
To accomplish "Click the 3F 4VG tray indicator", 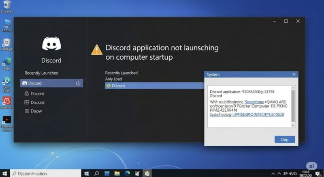I will point(290,173).
